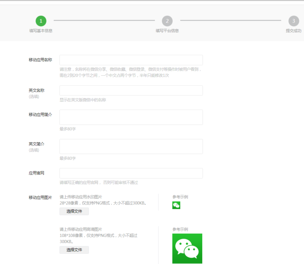
Task: Click the 28*28像素 PNG requirement text
Action: click(103, 203)
